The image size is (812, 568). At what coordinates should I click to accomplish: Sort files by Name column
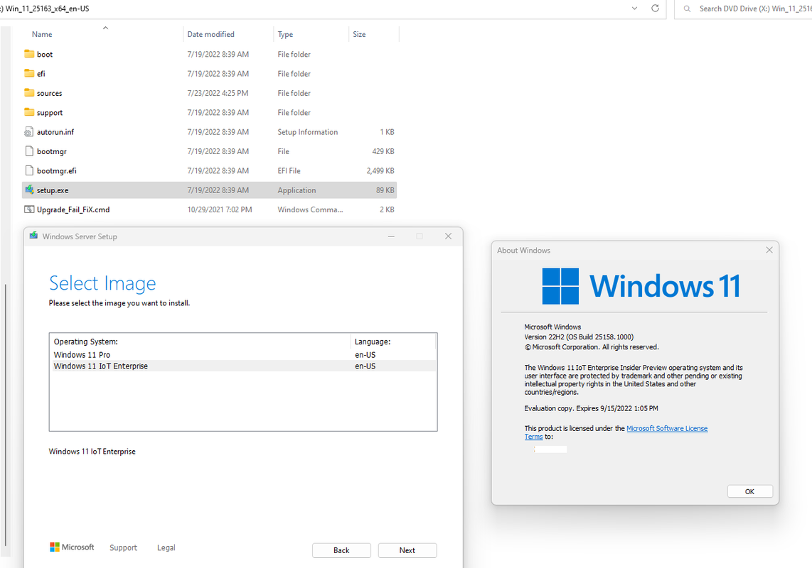pos(42,34)
